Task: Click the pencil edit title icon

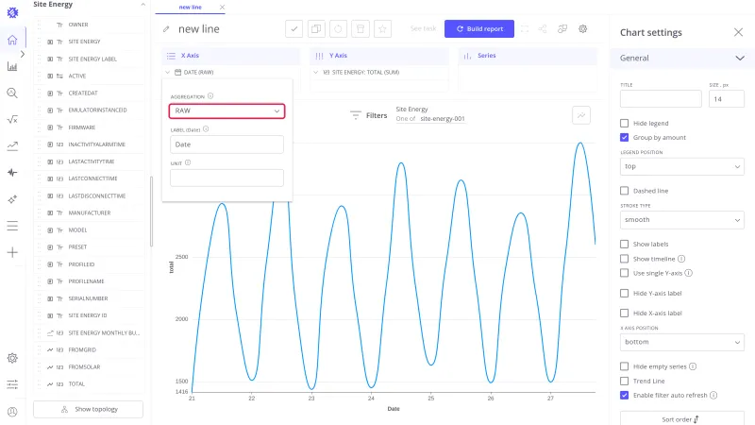Action: (x=166, y=29)
